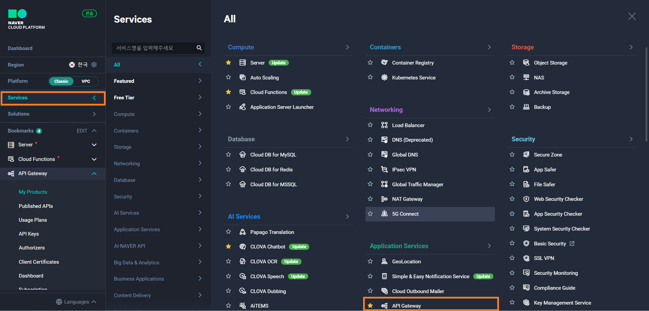Viewport: 649px width, 311px height.
Task: Click the Backup service icon
Action: tap(526, 107)
